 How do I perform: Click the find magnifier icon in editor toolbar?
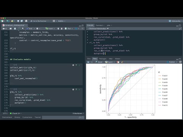point(23,29)
